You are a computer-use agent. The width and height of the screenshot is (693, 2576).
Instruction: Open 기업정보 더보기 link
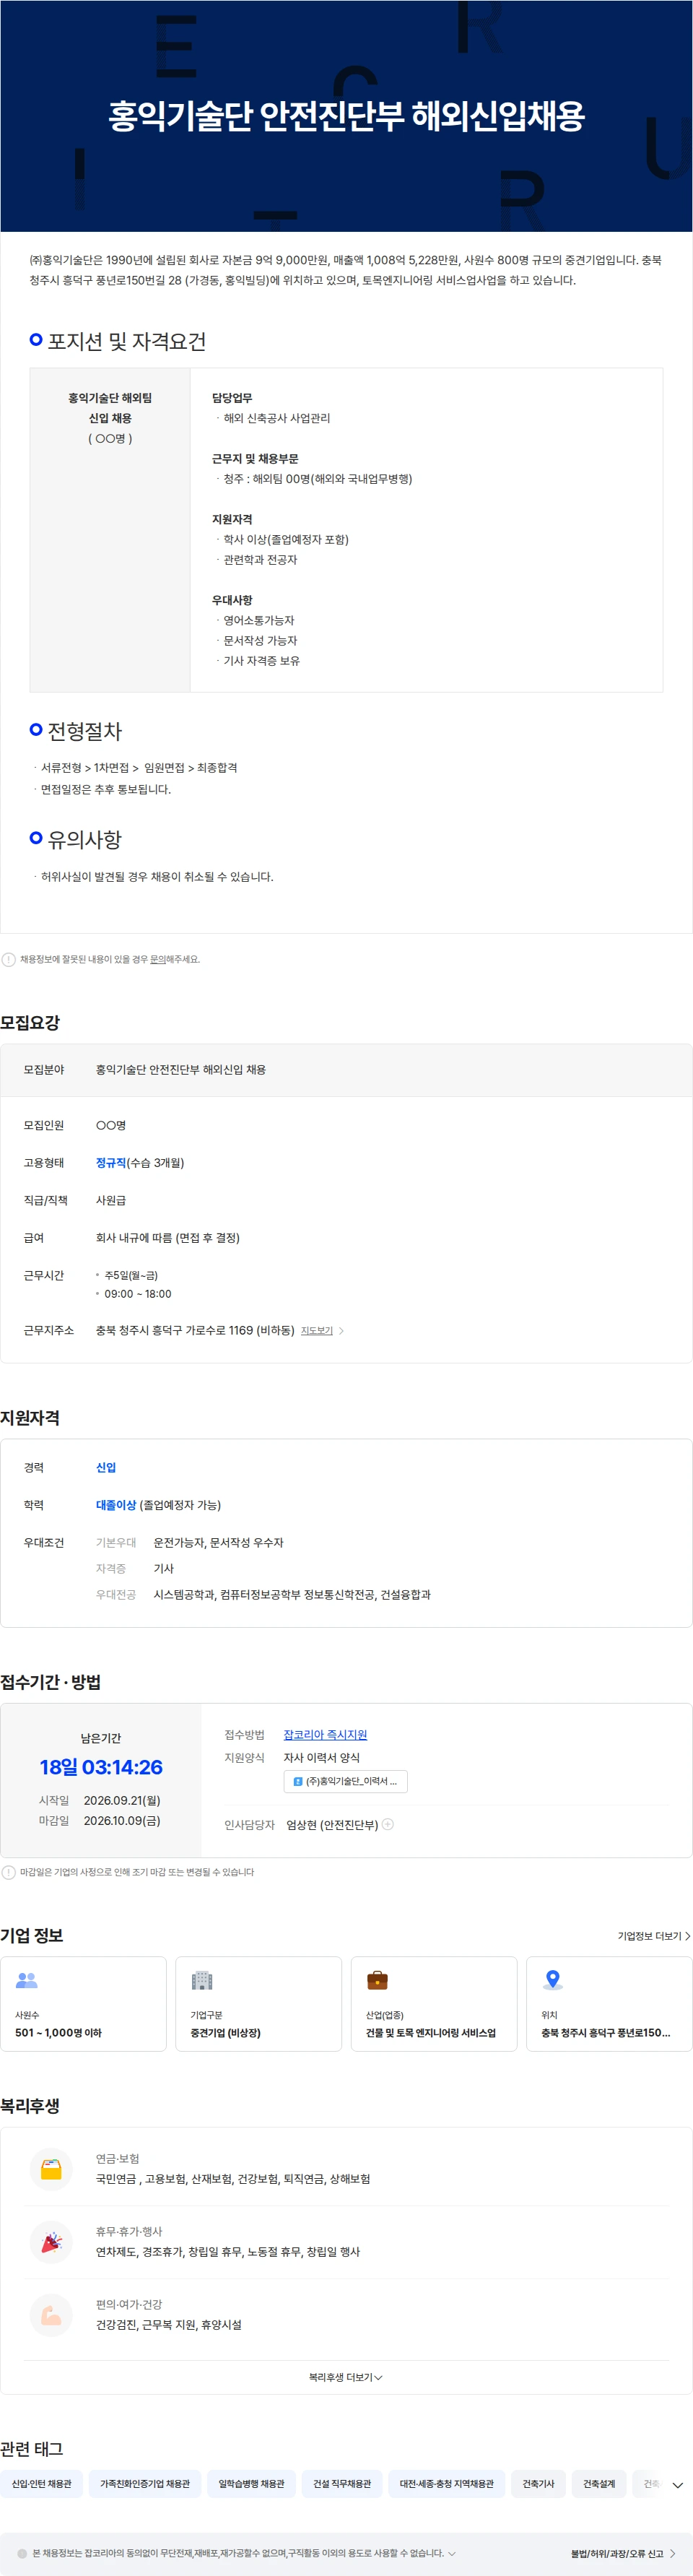click(654, 1936)
